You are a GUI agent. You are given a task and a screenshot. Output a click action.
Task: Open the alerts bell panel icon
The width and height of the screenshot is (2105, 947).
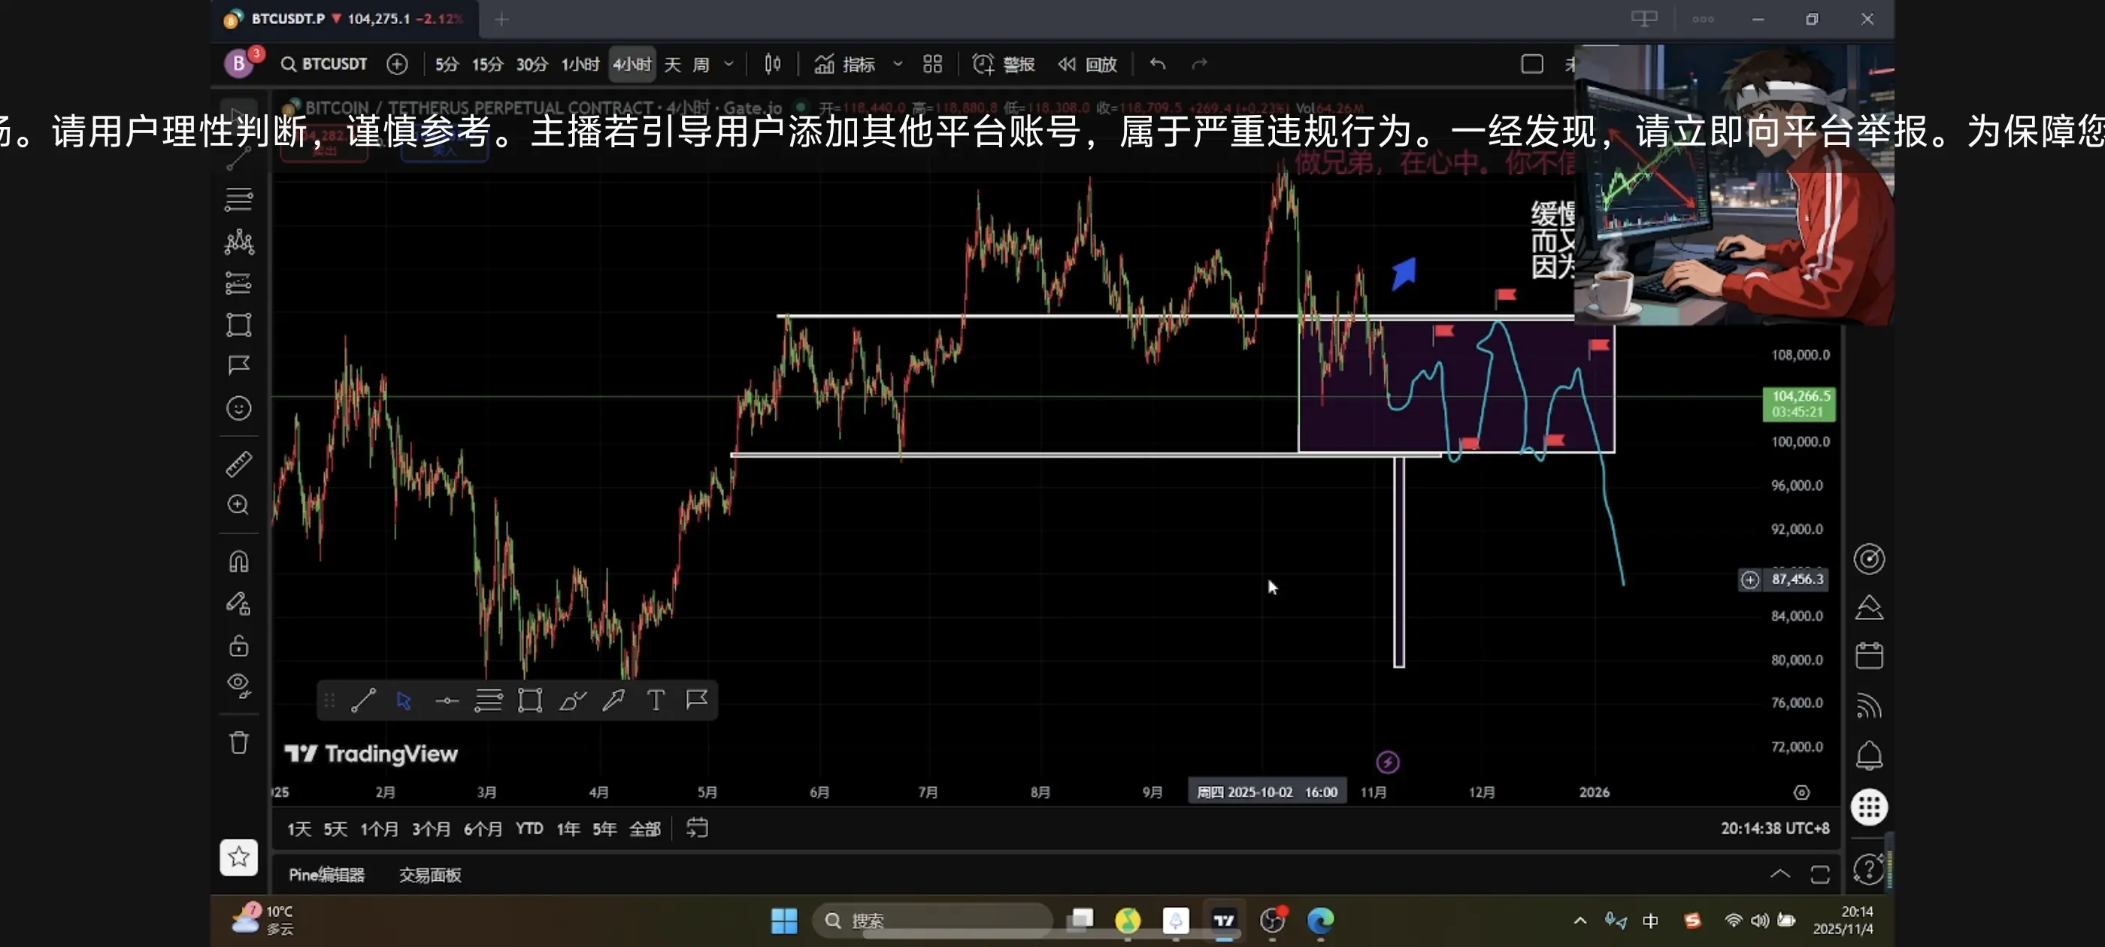(x=1869, y=755)
